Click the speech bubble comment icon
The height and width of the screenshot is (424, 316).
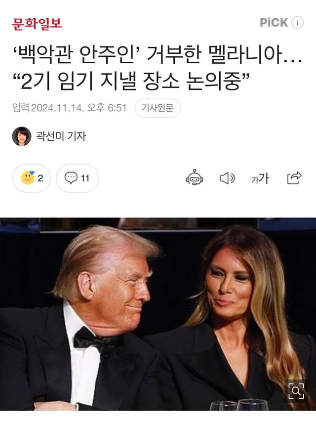(71, 178)
